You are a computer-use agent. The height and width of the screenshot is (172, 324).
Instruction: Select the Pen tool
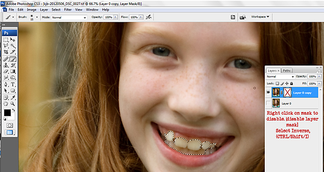[x=6, y=84]
